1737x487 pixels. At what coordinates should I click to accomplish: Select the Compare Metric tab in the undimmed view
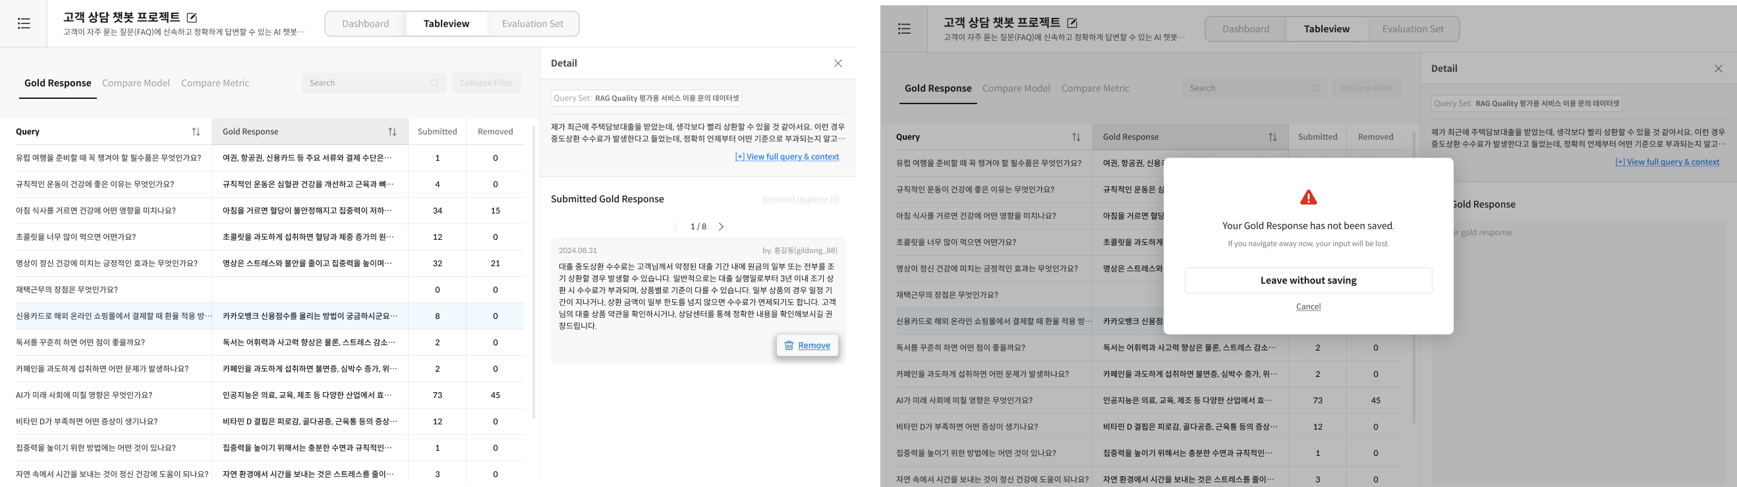[215, 83]
